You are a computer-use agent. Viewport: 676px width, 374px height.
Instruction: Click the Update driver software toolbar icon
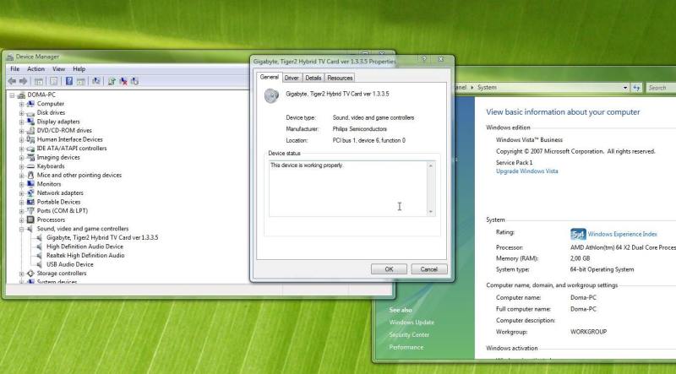[111, 81]
